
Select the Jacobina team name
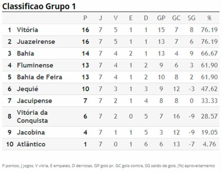pyautogui.click(x=31, y=132)
